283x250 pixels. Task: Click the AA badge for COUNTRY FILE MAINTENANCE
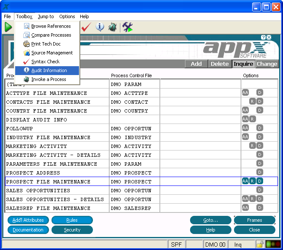pyautogui.click(x=245, y=110)
